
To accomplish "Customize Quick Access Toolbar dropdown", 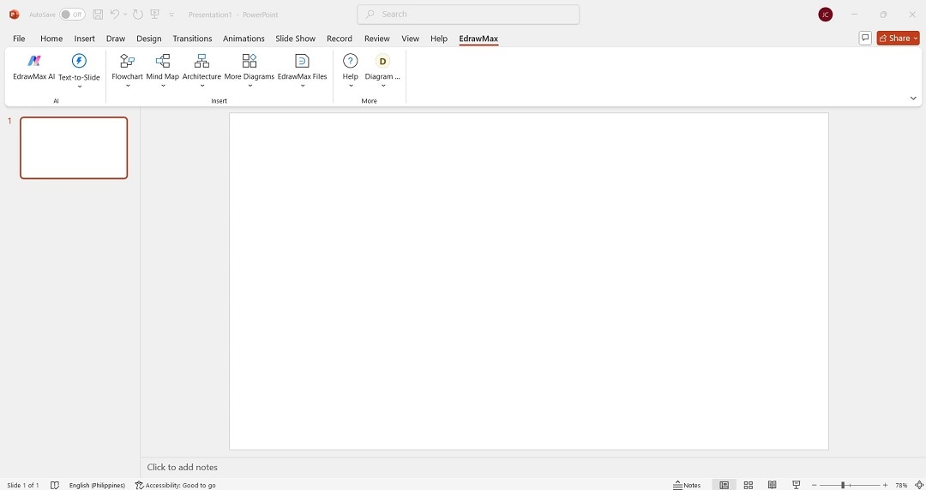I will tap(171, 15).
